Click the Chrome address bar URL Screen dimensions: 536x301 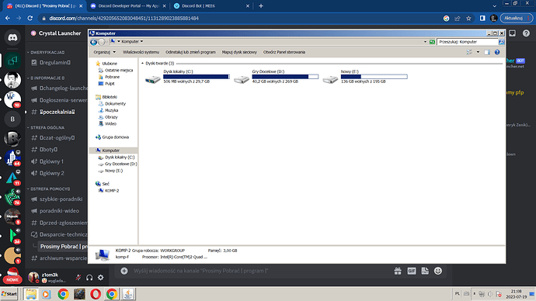pos(124,18)
